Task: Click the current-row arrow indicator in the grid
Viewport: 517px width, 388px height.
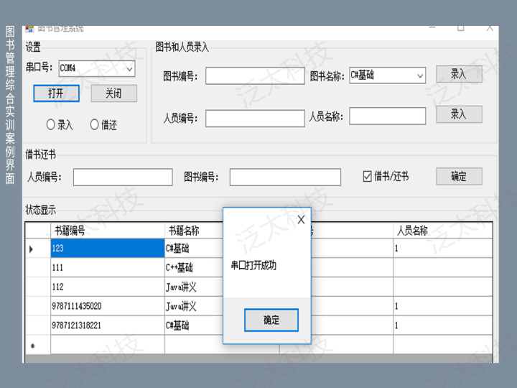Action: click(31, 249)
